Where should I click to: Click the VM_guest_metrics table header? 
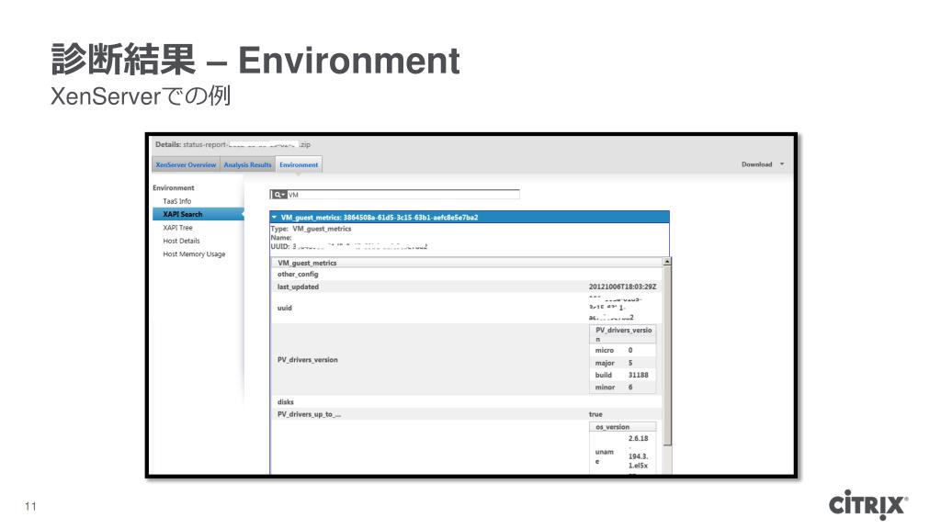(x=466, y=263)
